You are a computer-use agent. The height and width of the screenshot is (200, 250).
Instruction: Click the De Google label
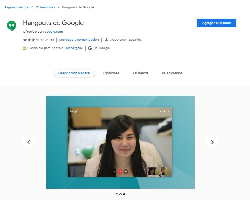pyautogui.click(x=102, y=48)
